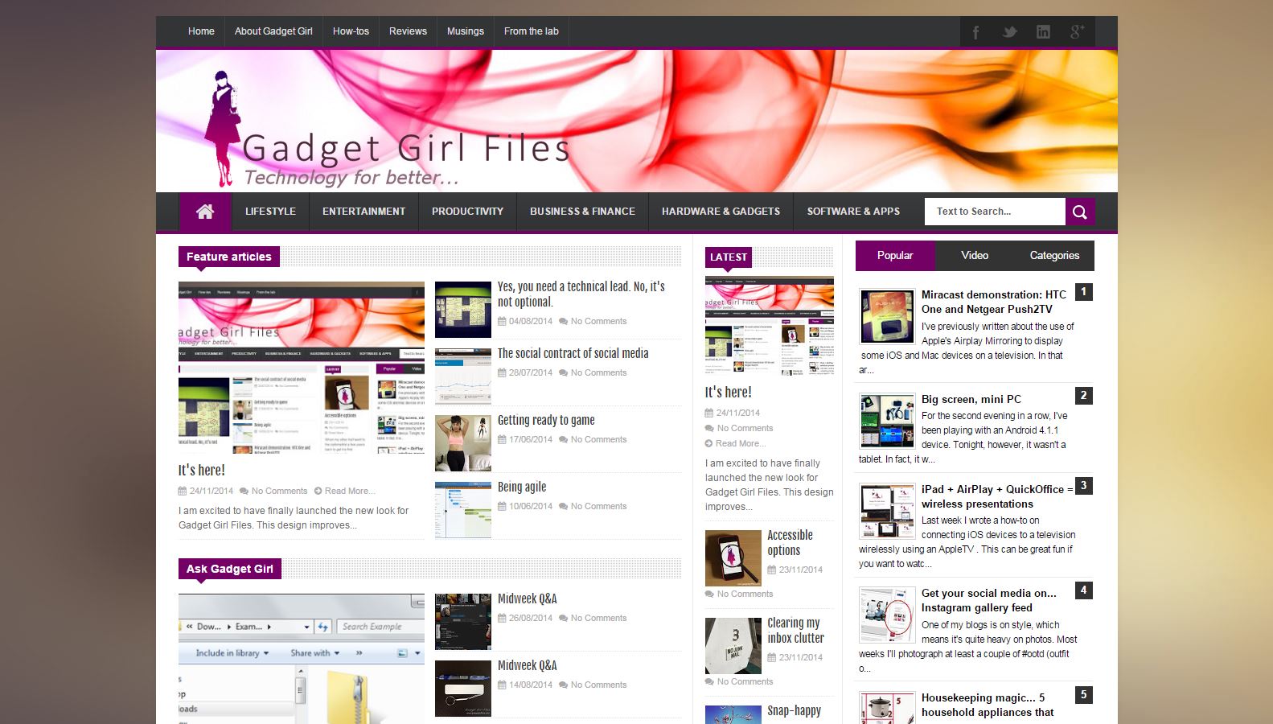1273x724 pixels.
Task: Click the Ask Gadget Girl section heading
Action: point(230,569)
